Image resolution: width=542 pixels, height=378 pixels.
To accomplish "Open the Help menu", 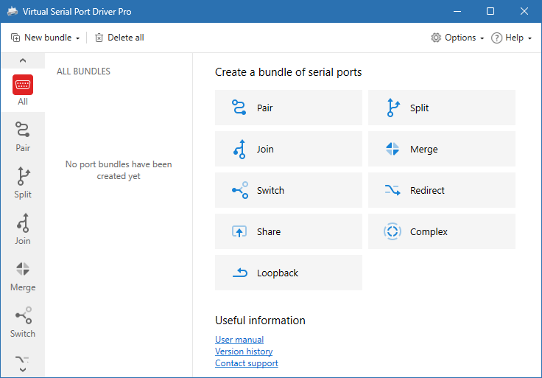I will 511,38.
